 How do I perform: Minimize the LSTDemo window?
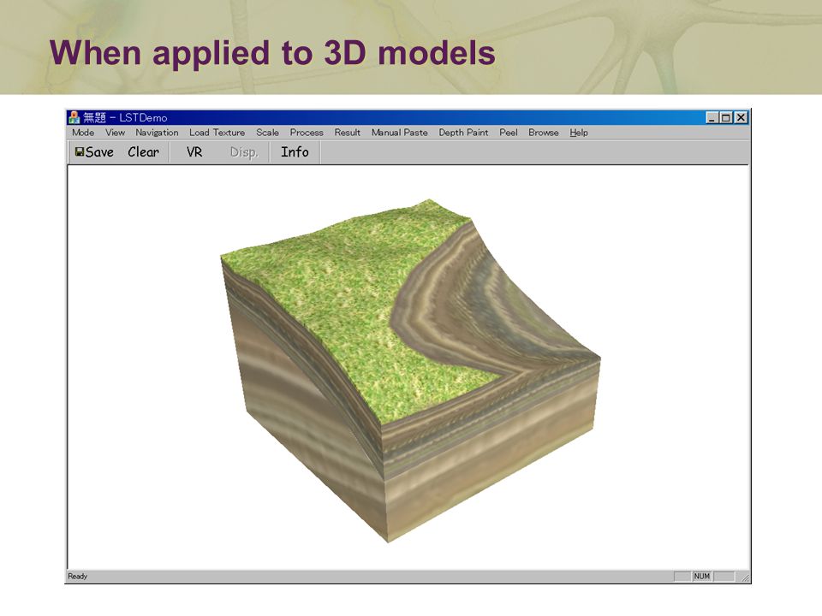(711, 117)
